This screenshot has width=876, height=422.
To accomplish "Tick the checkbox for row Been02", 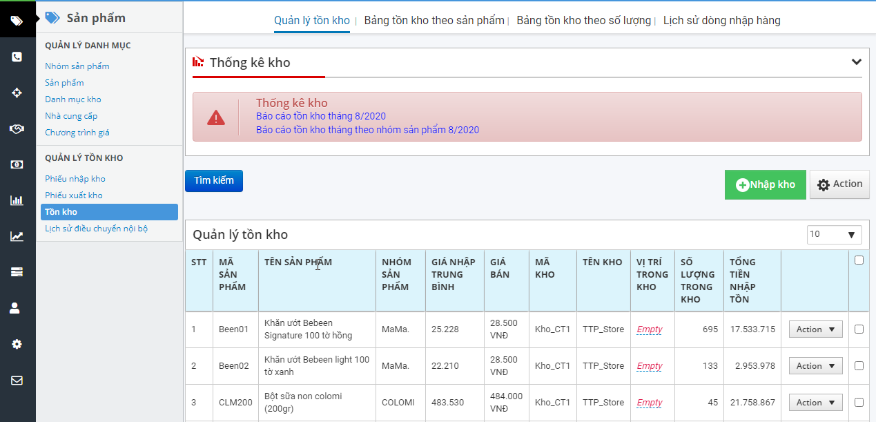I will [x=859, y=366].
